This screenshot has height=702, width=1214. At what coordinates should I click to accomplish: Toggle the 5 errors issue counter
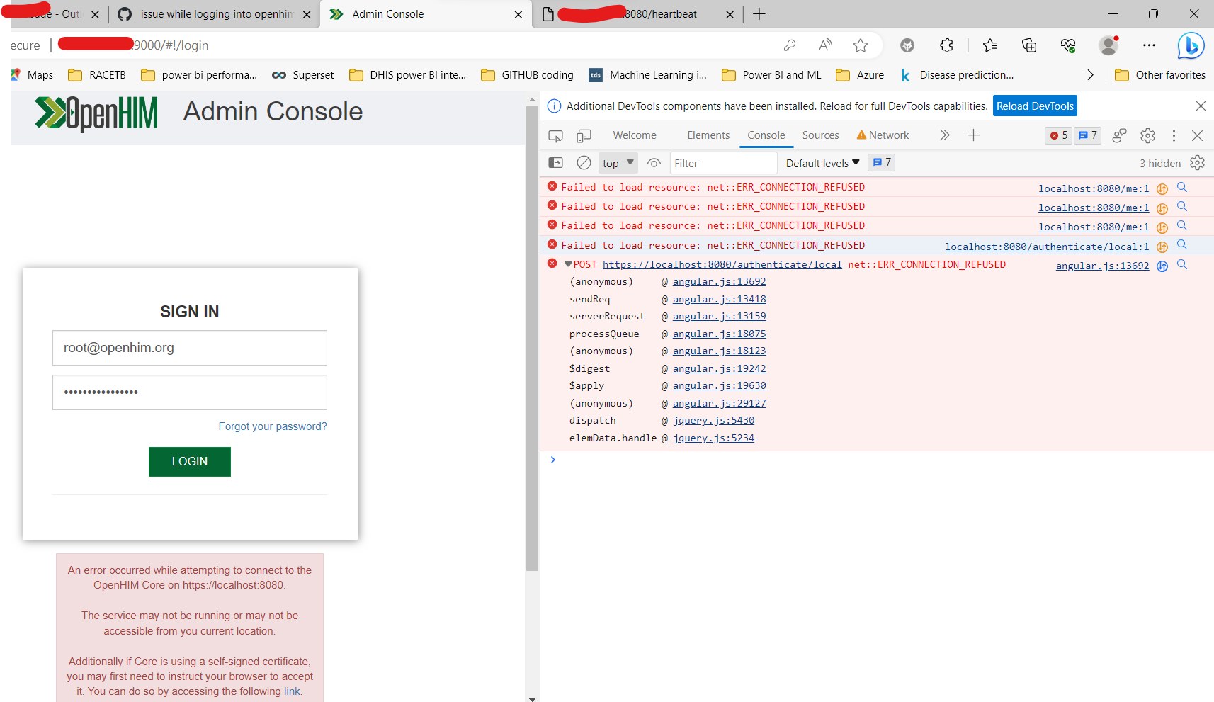coord(1057,135)
